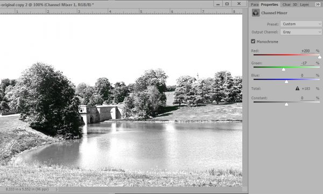Image resolution: width=323 pixels, height=194 pixels.
Task: Click the Constant slider handle
Action: (286, 105)
